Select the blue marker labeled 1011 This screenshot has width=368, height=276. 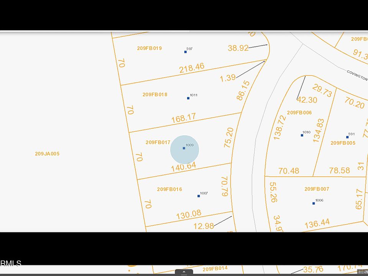(x=188, y=98)
